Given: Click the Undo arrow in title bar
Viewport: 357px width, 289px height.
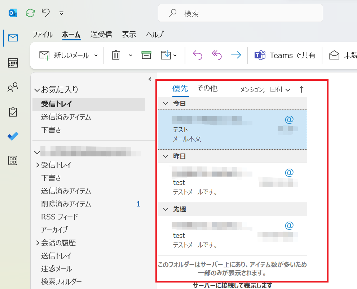Looking at the screenshot, I should click(x=46, y=13).
